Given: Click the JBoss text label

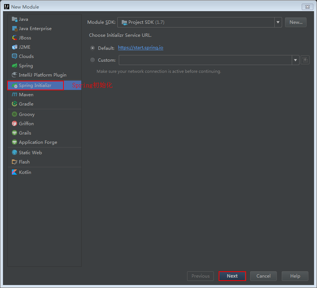Looking at the screenshot, I should pos(25,38).
